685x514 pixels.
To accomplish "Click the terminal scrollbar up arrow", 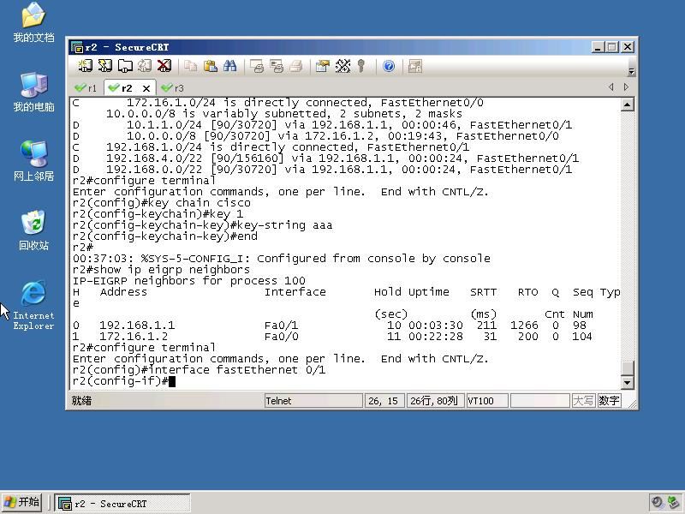I will coord(628,105).
